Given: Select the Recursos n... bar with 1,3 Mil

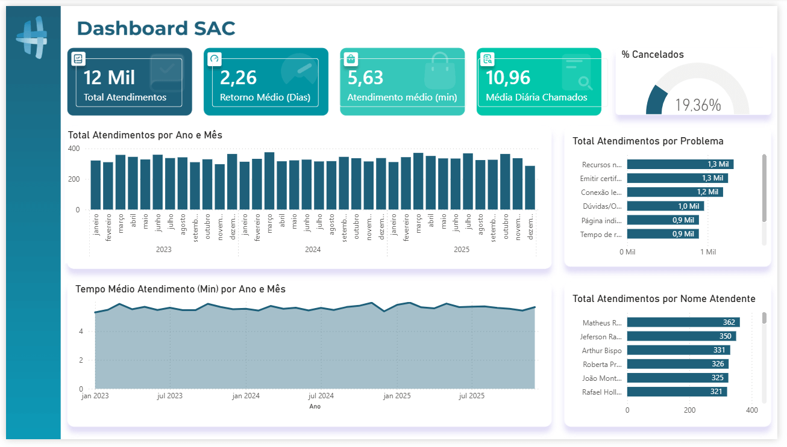Looking at the screenshot, I should coord(680,164).
